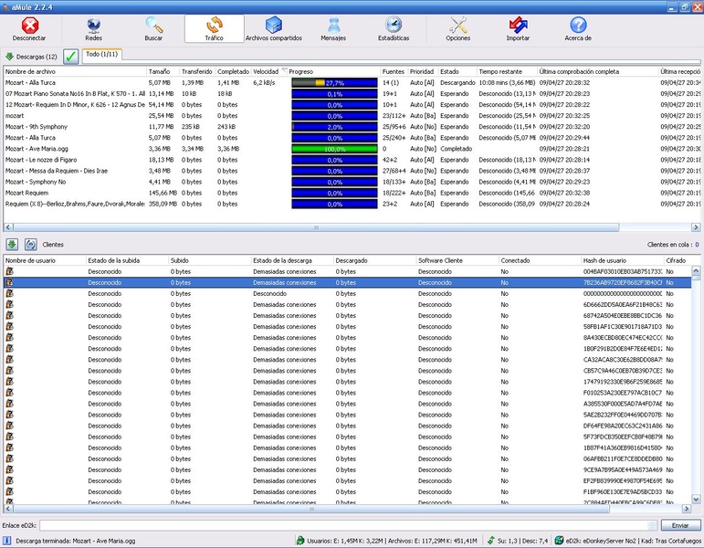Click downloads list scroll-right arrow

pos(696,227)
